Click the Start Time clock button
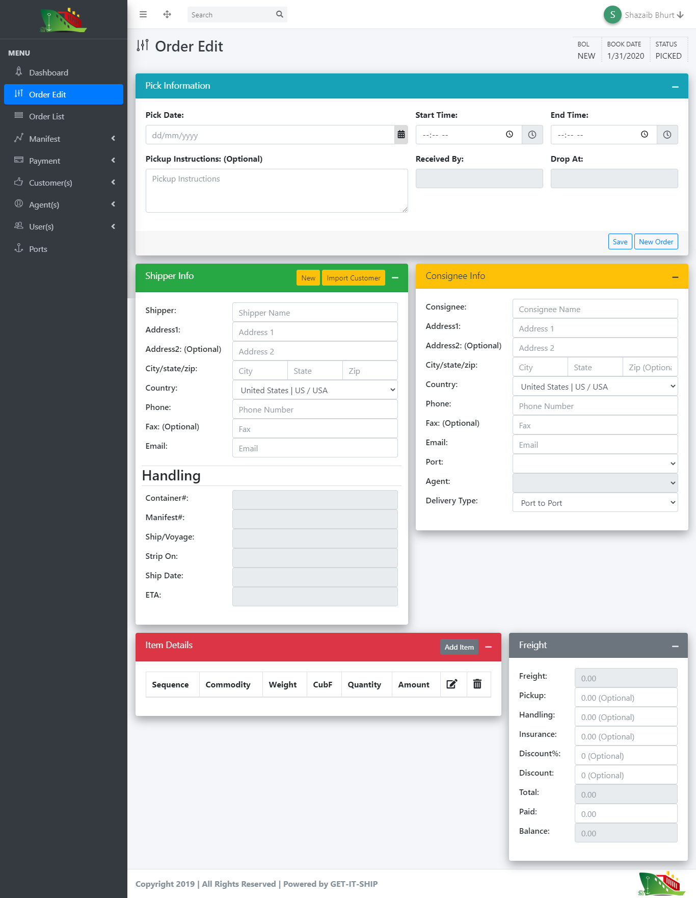Screen dimensions: 696x898 point(532,135)
